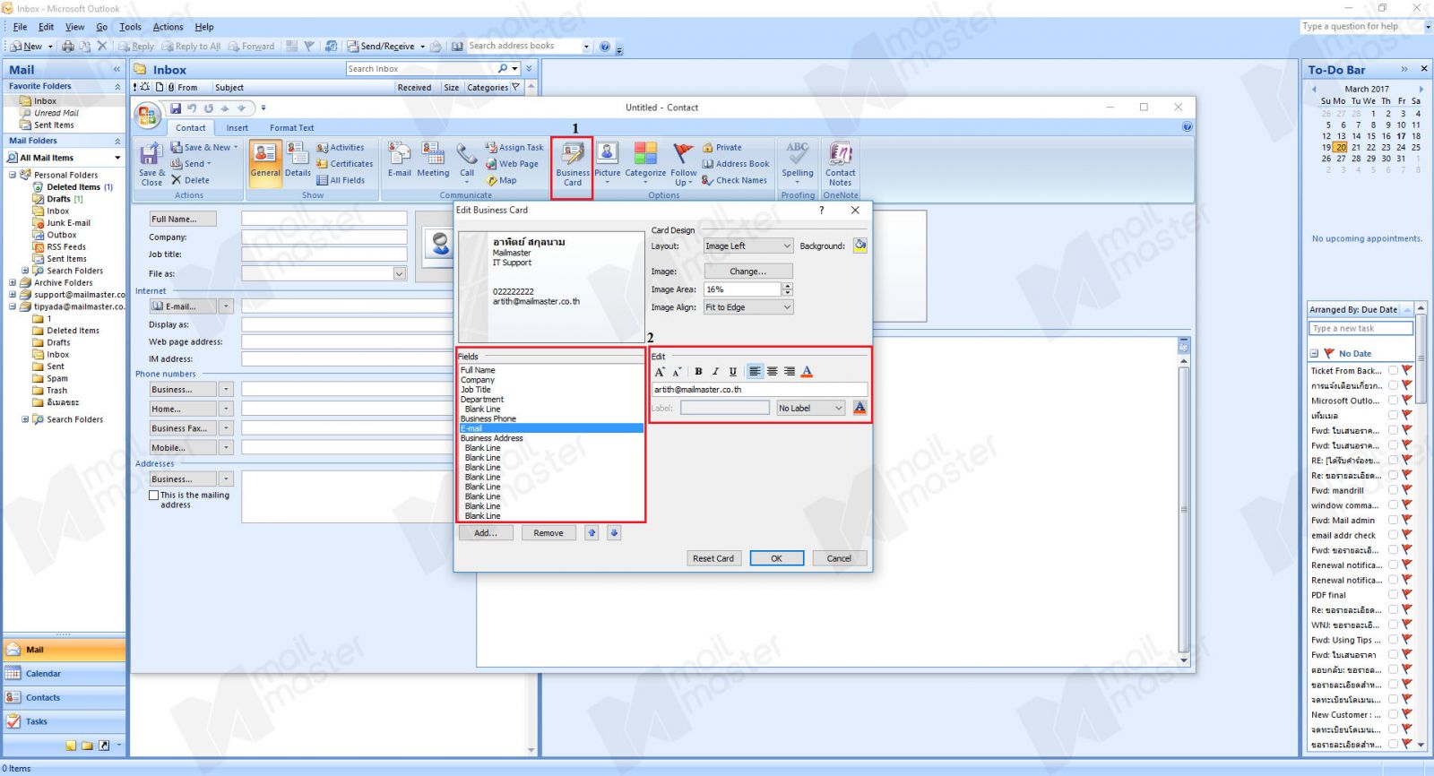Click the Image Area percentage field
The image size is (1434, 776).
742,289
